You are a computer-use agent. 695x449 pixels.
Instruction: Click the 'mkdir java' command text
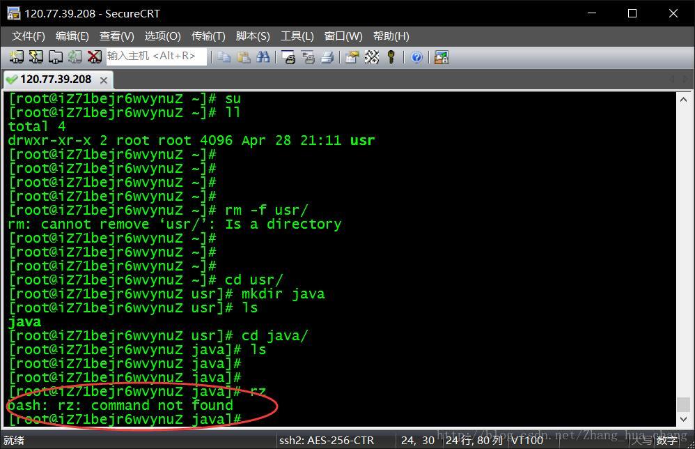click(x=283, y=294)
